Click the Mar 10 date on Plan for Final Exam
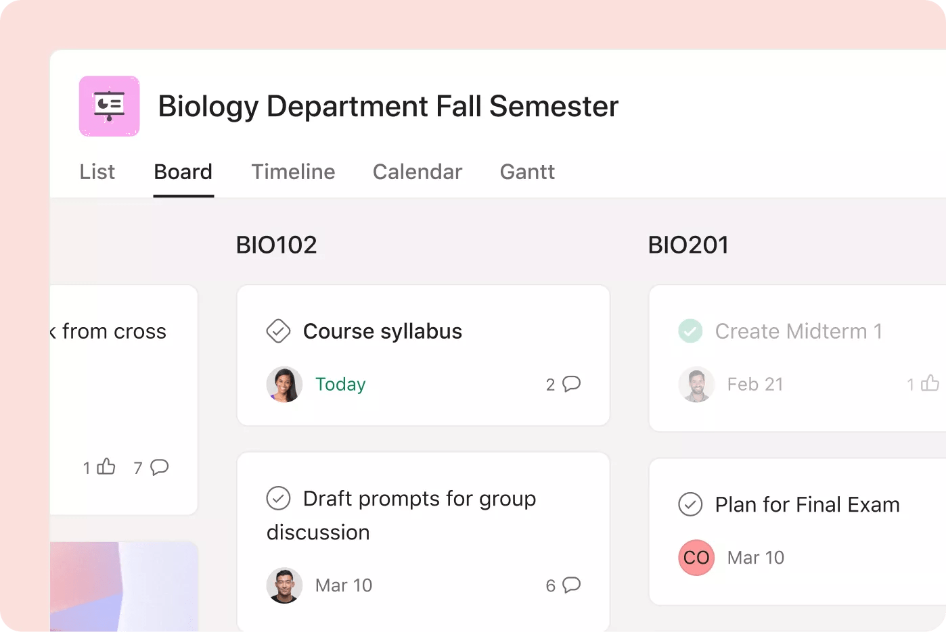 [755, 558]
